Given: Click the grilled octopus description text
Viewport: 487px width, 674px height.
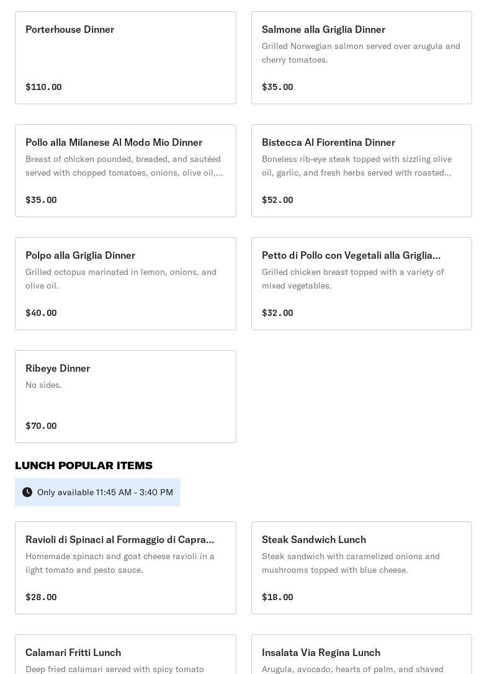Looking at the screenshot, I should pos(121,279).
